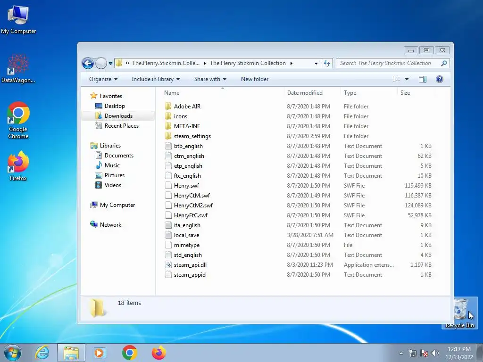
Task: Open the Windows Start menu orb
Action: (x=13, y=353)
